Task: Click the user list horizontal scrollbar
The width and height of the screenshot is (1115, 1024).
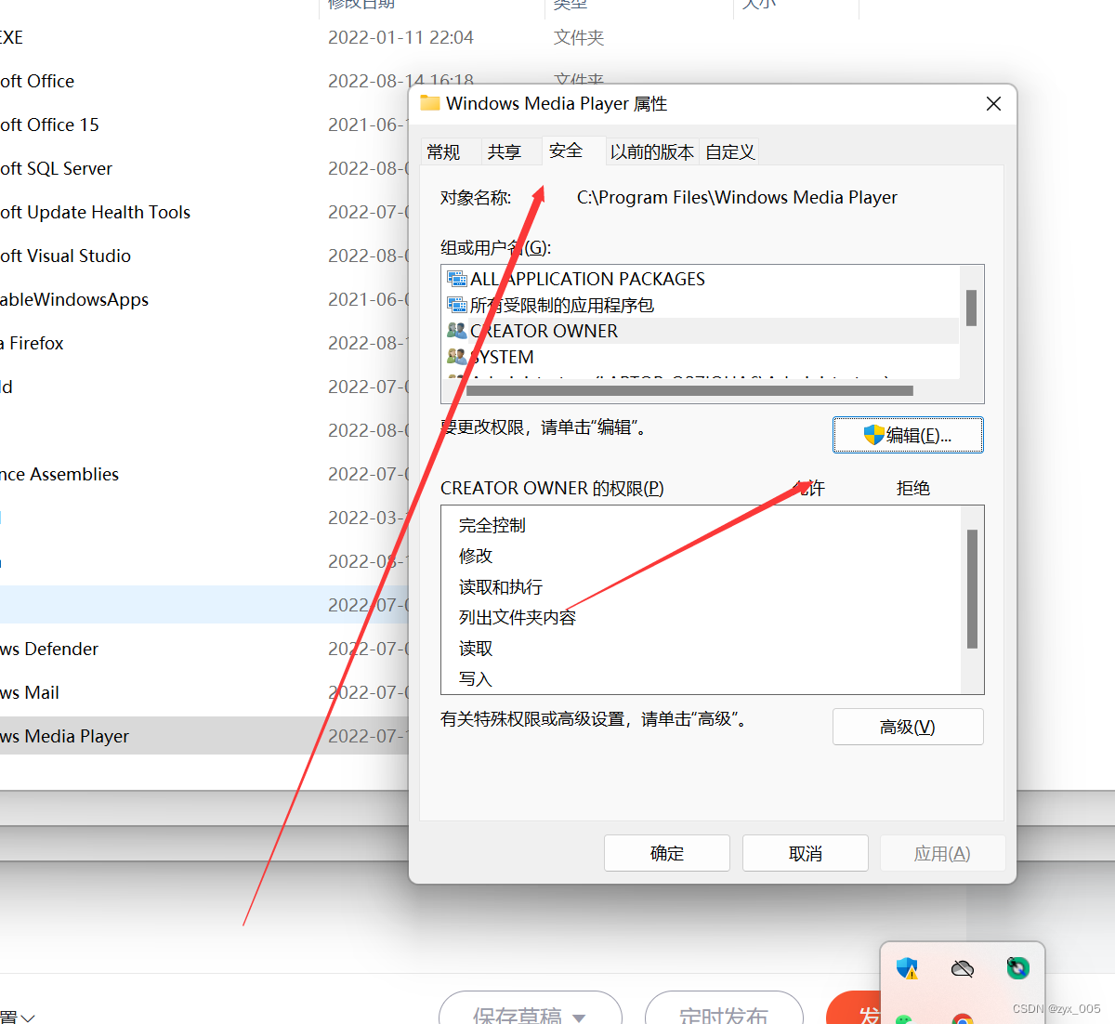Action: [x=689, y=391]
